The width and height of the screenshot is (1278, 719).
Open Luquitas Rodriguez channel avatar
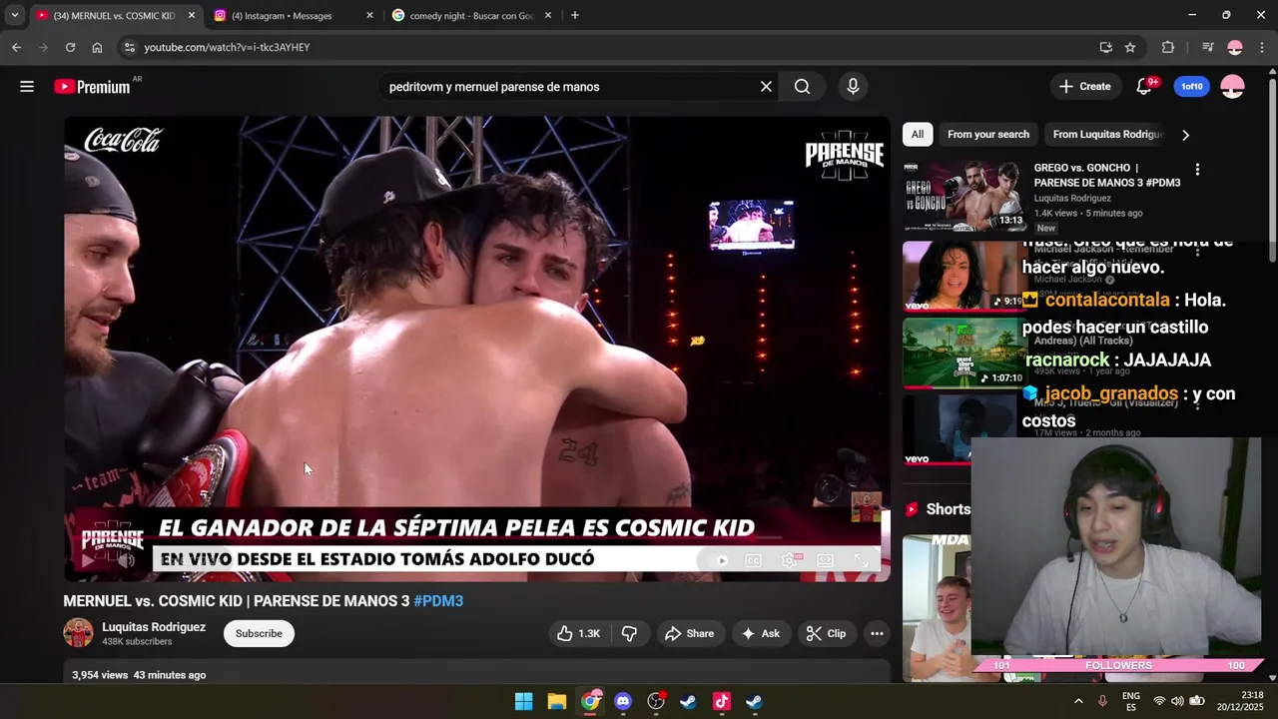(78, 633)
